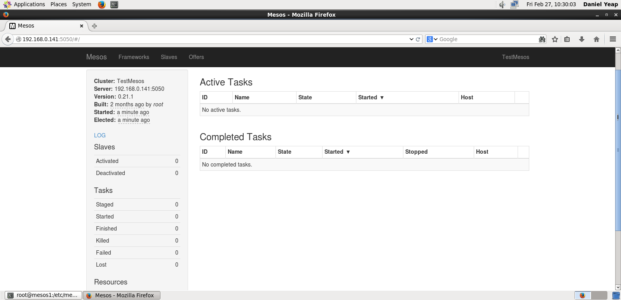Click the Started 'a minute ago' timestamp
Screen dimensions: 621x300
(133, 112)
